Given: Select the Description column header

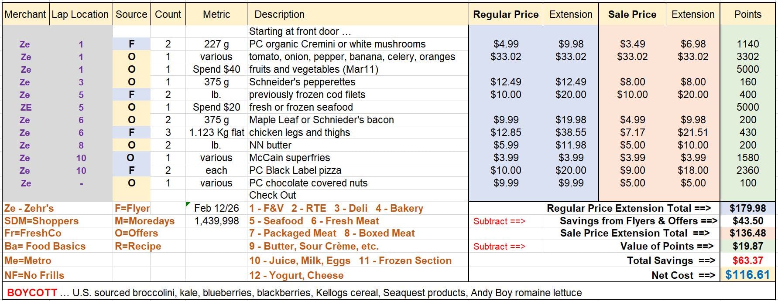Looking at the screenshot, I should click(x=279, y=14).
